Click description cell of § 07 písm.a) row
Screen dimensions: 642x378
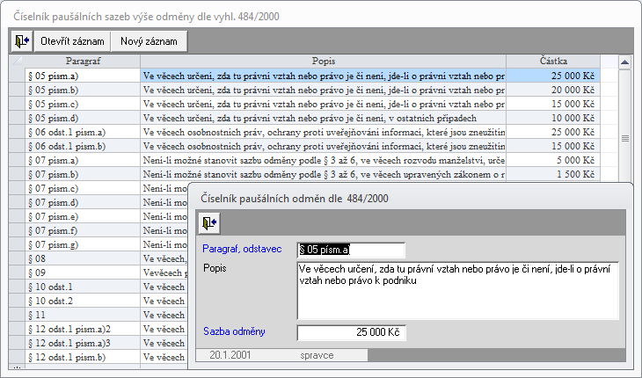[x=323, y=160]
